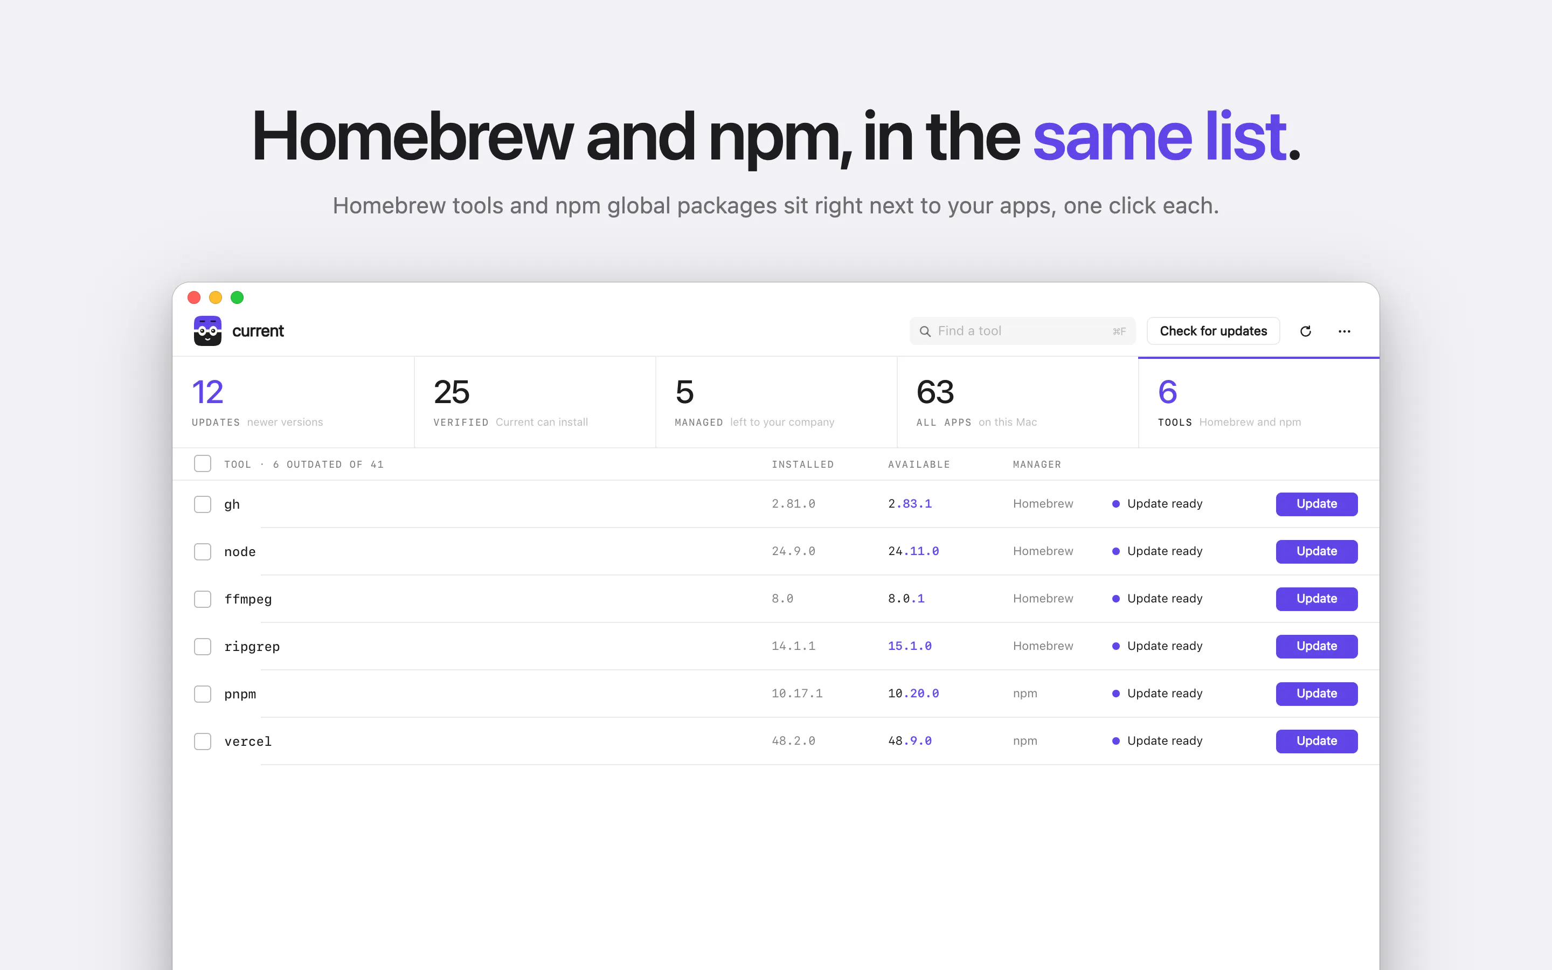
Task: Click the red close window button
Action: (193, 297)
